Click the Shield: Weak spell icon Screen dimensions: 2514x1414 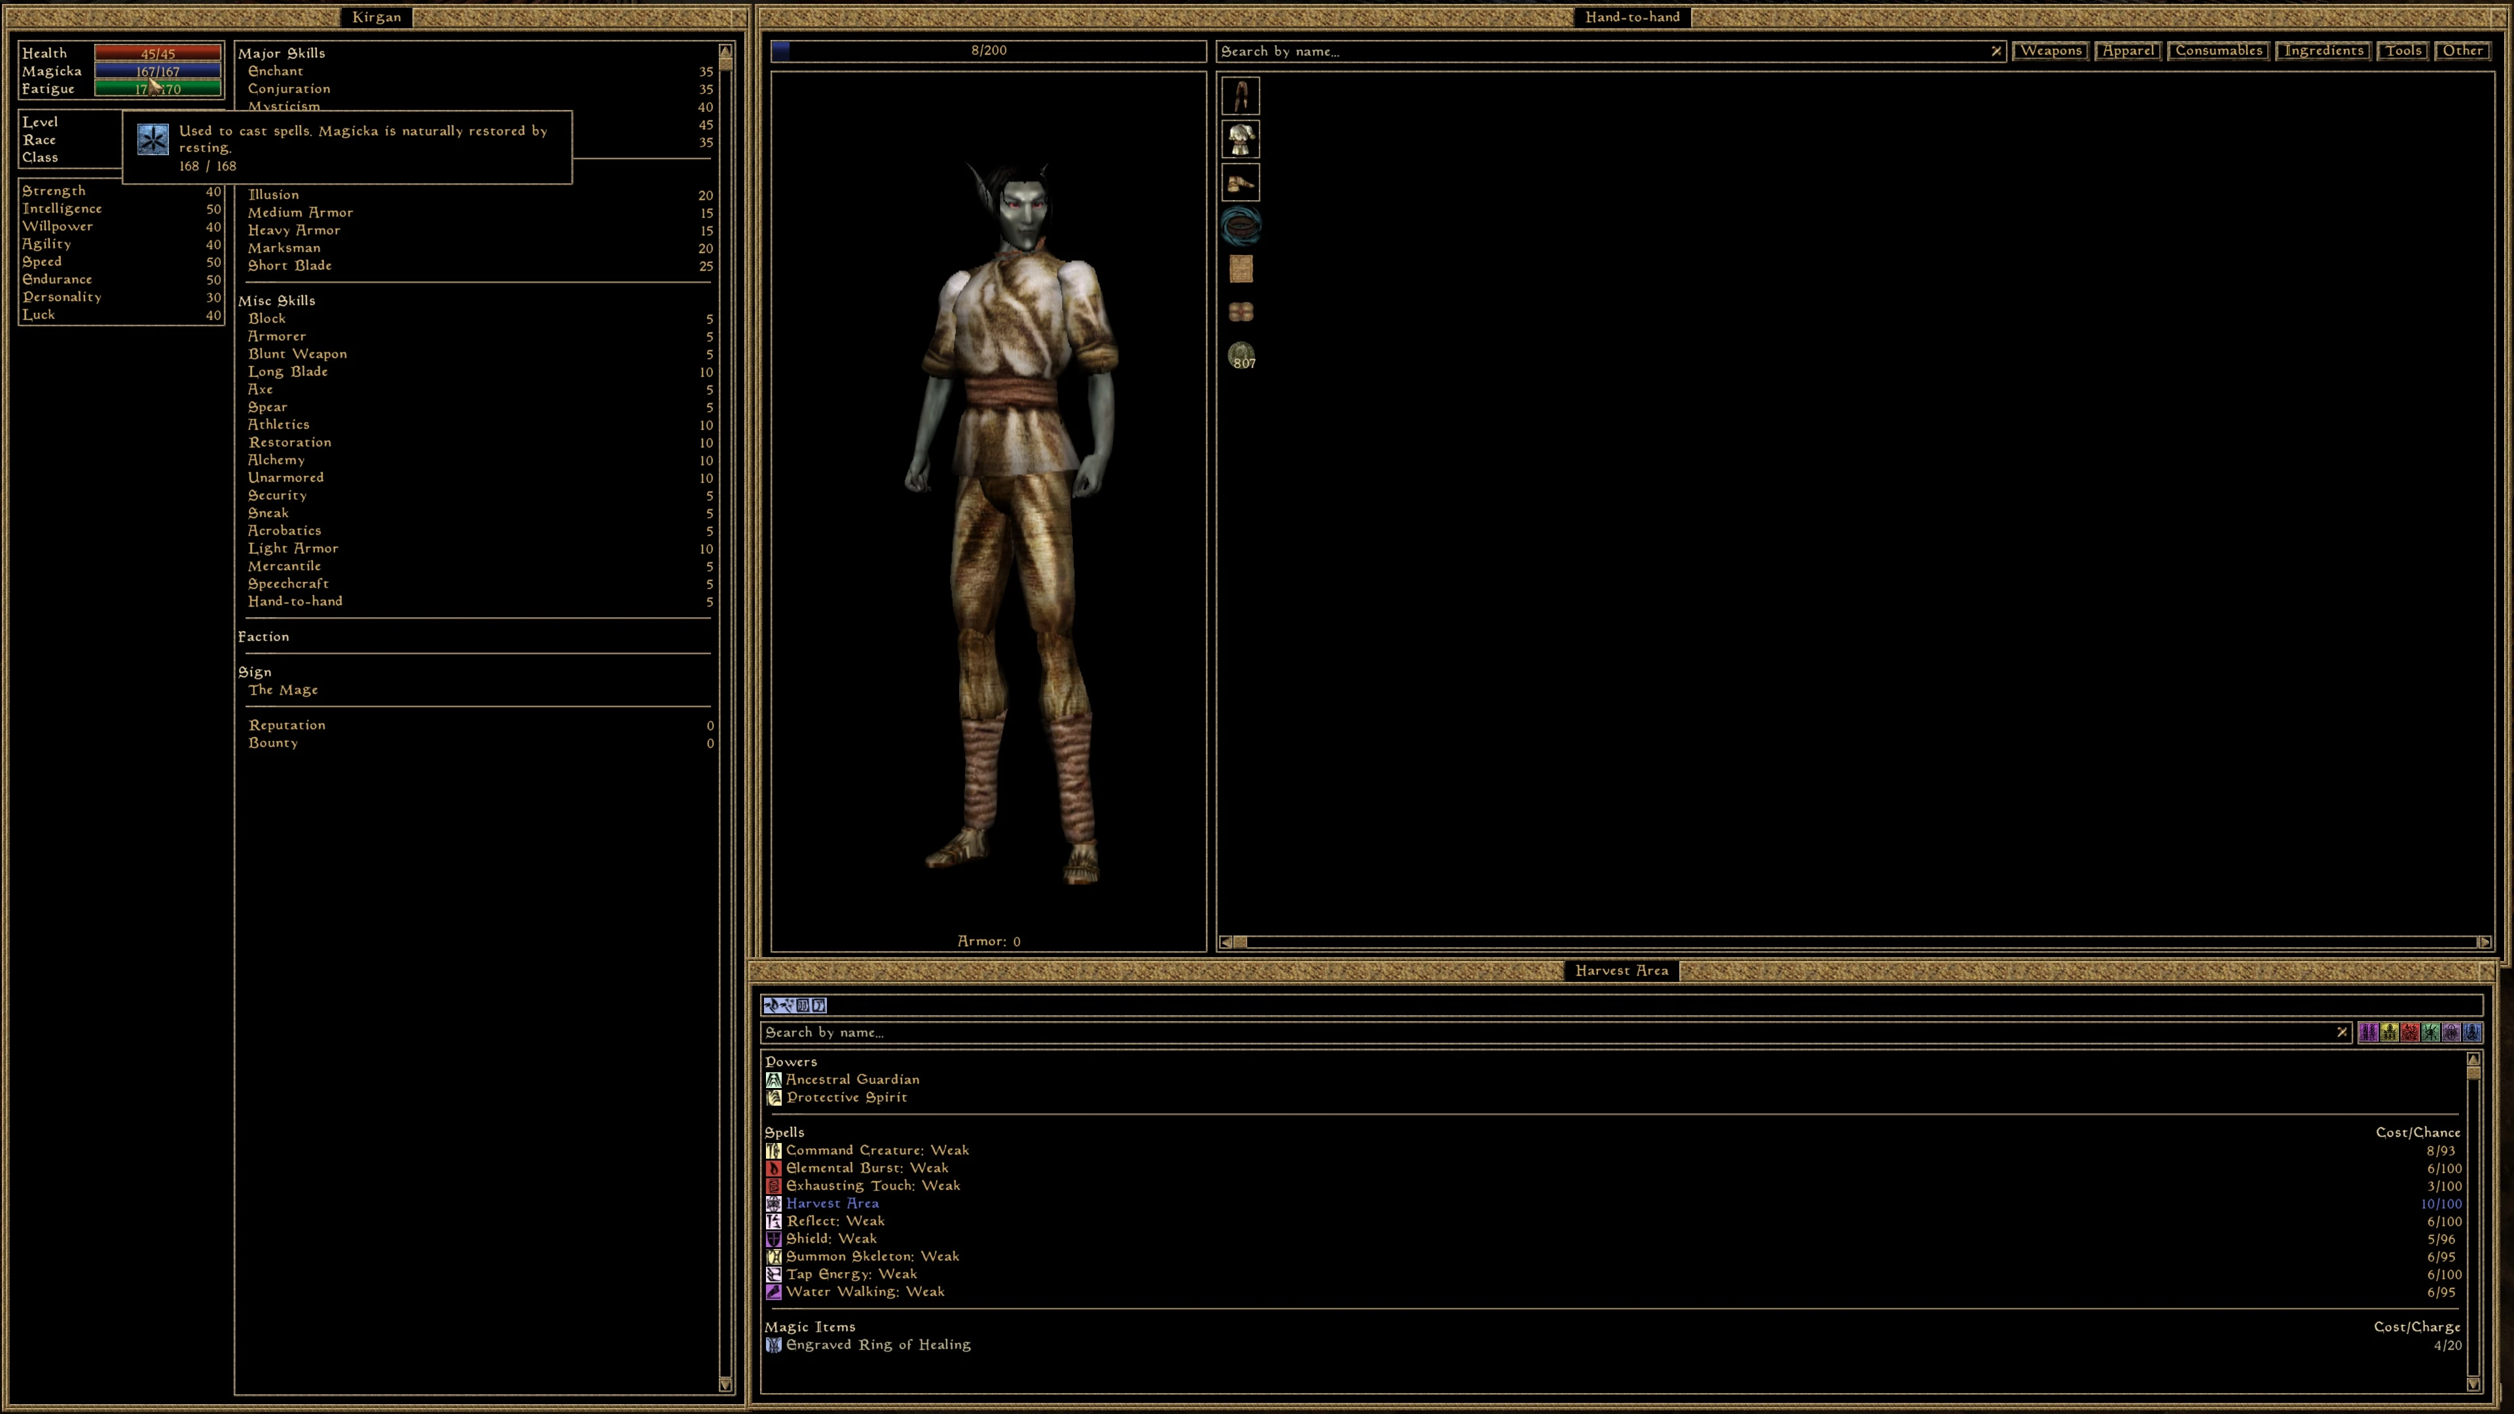click(773, 1239)
